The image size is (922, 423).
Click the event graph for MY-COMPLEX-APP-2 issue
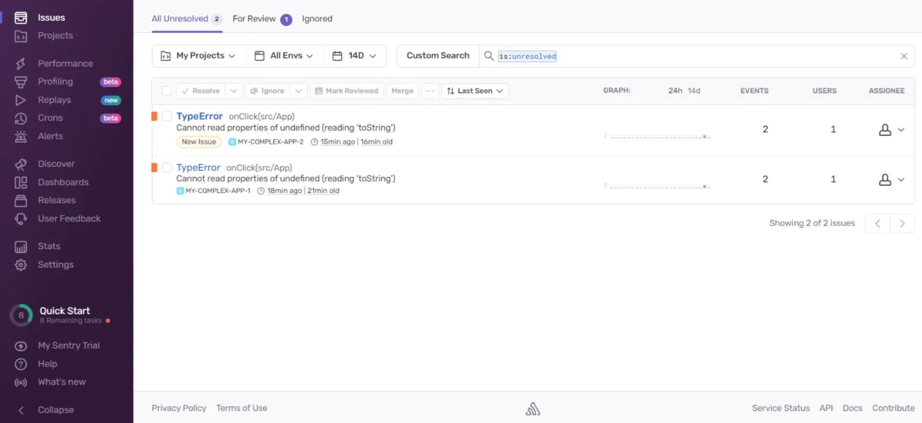[657, 135]
